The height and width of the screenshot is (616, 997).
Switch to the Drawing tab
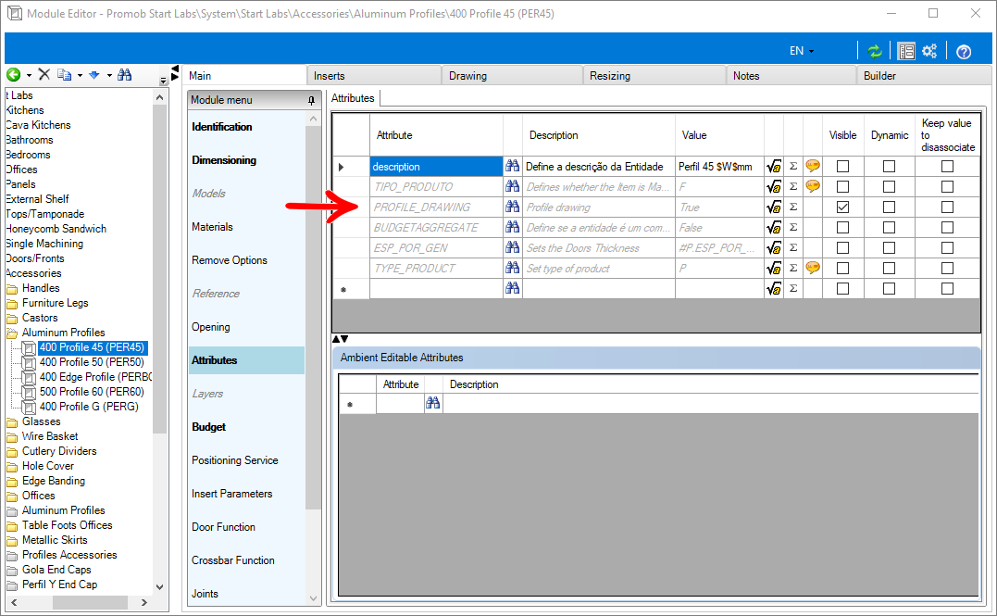pos(467,76)
